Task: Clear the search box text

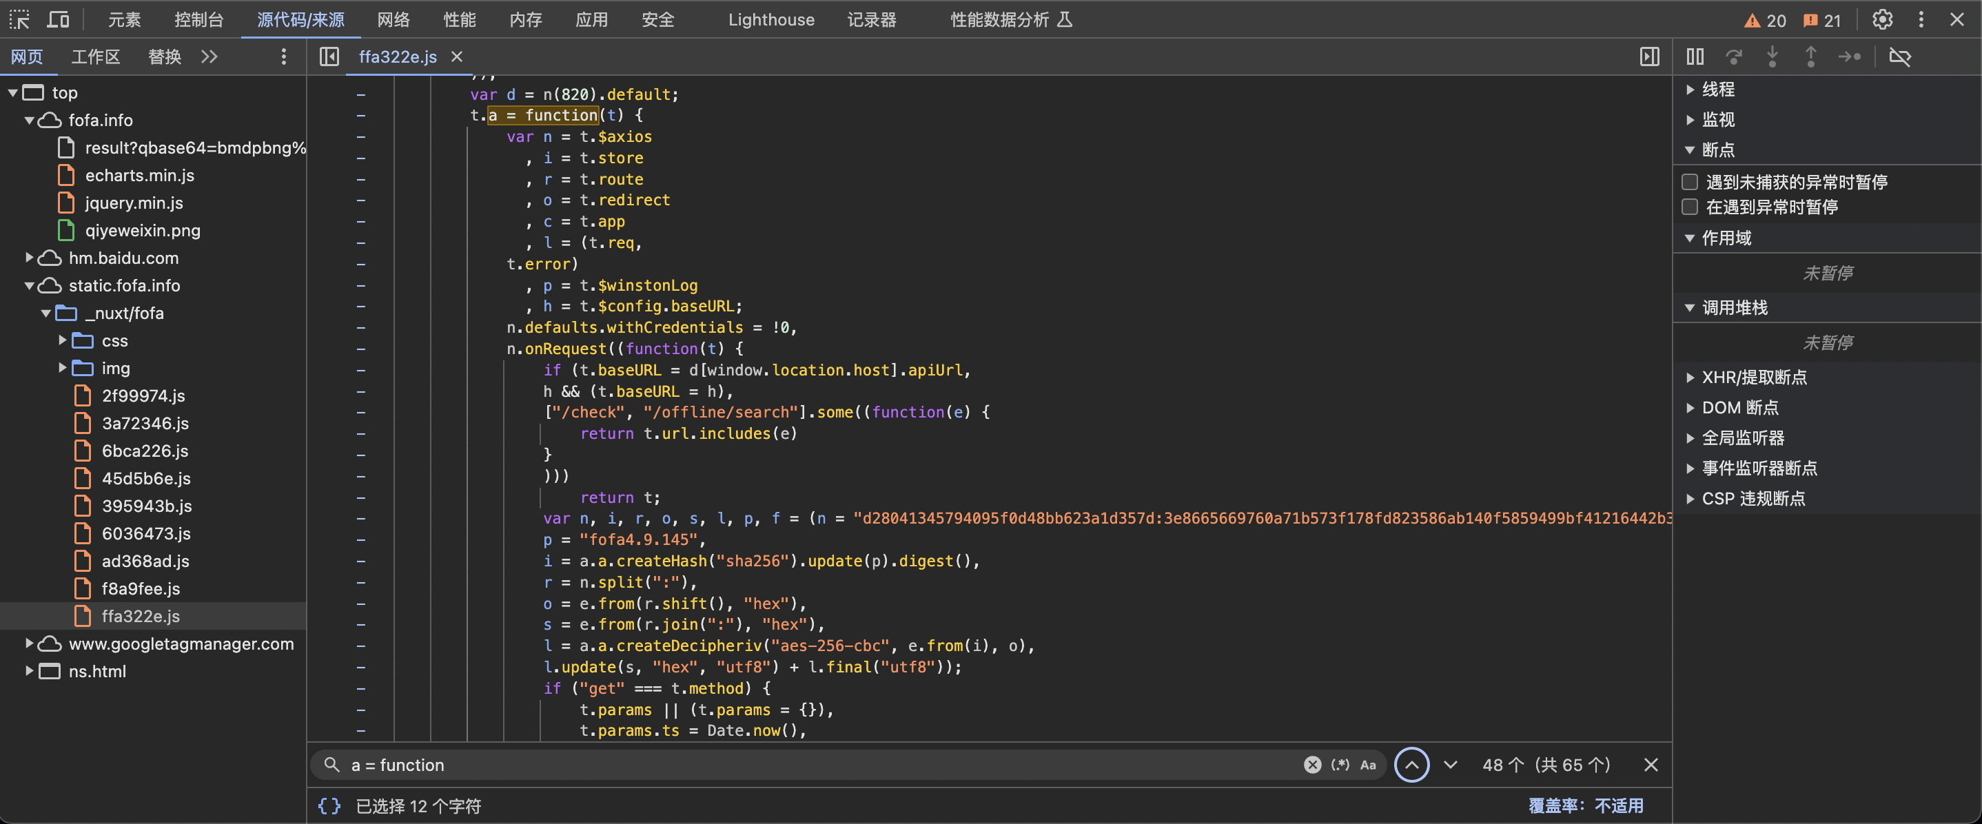Action: (1313, 765)
